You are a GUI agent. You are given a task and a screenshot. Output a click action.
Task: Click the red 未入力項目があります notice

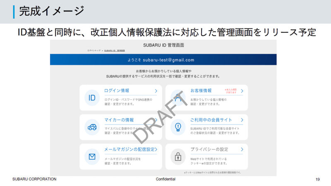point(231,91)
